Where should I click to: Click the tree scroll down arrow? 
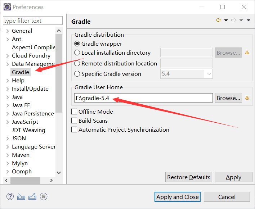click(x=59, y=173)
